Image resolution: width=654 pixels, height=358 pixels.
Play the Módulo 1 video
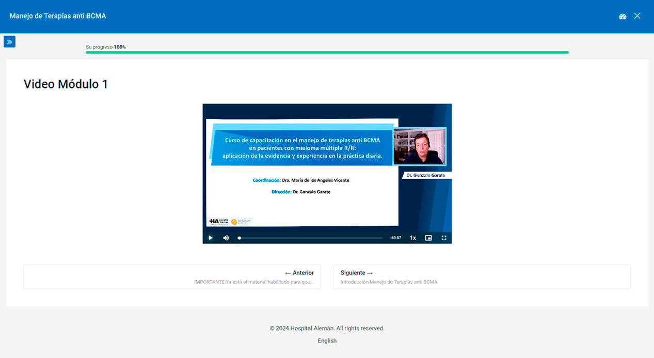(211, 237)
